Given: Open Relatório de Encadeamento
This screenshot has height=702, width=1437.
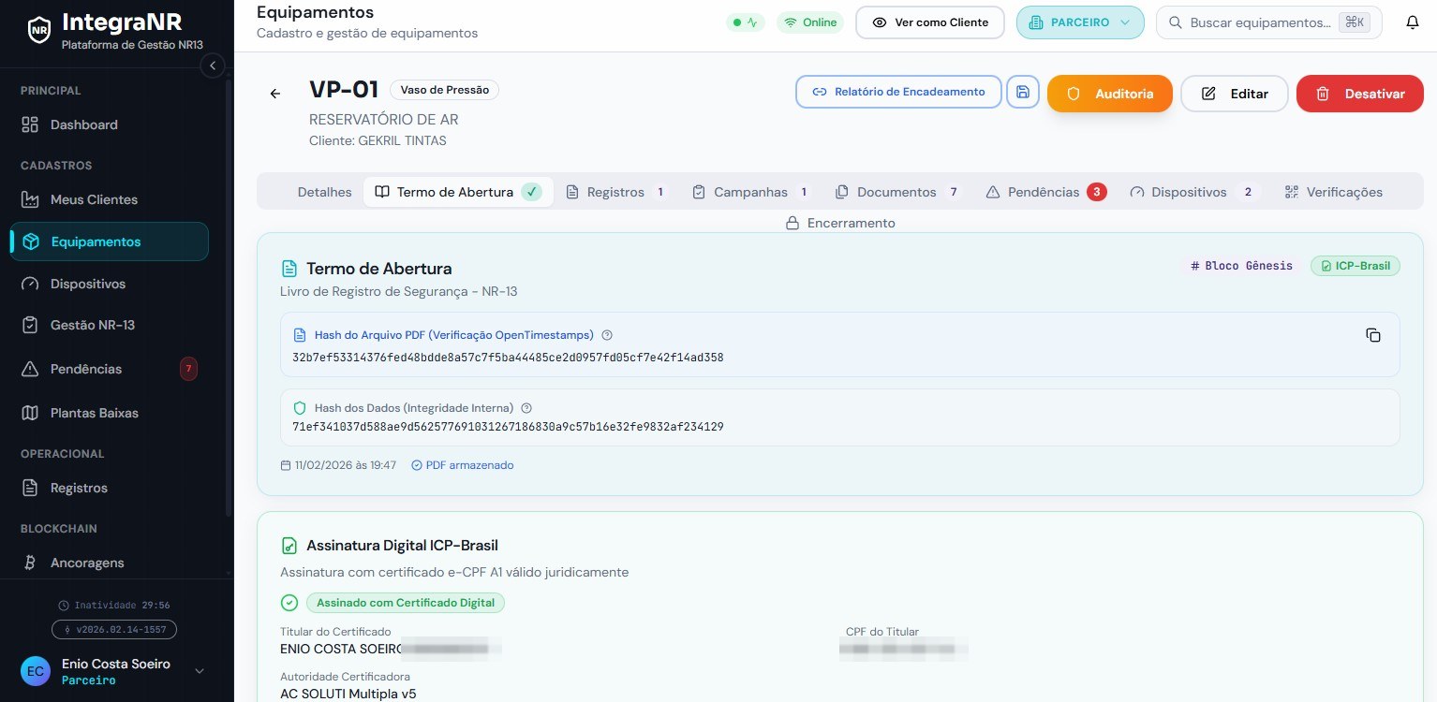Looking at the screenshot, I should tap(899, 92).
